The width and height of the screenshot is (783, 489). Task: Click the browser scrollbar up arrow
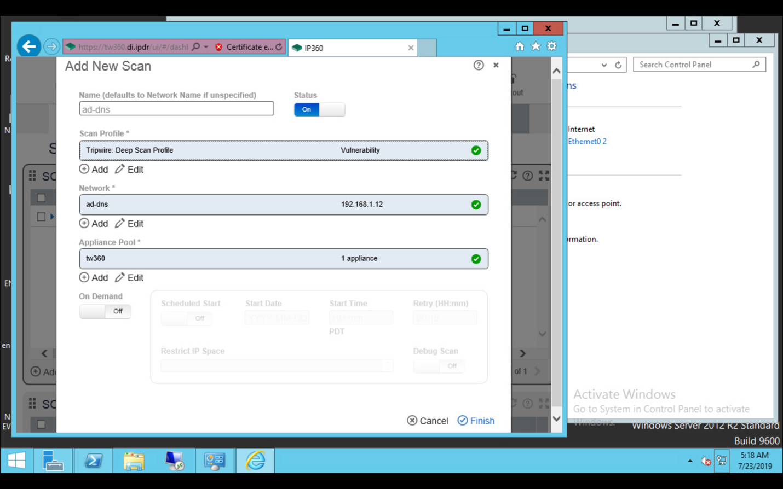pos(556,71)
